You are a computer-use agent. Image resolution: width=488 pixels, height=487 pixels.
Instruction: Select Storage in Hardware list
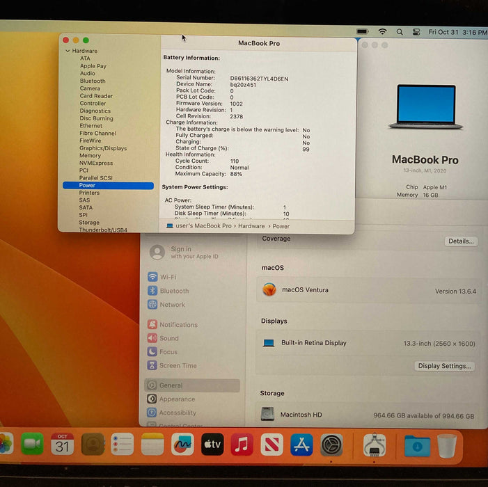coord(89,223)
